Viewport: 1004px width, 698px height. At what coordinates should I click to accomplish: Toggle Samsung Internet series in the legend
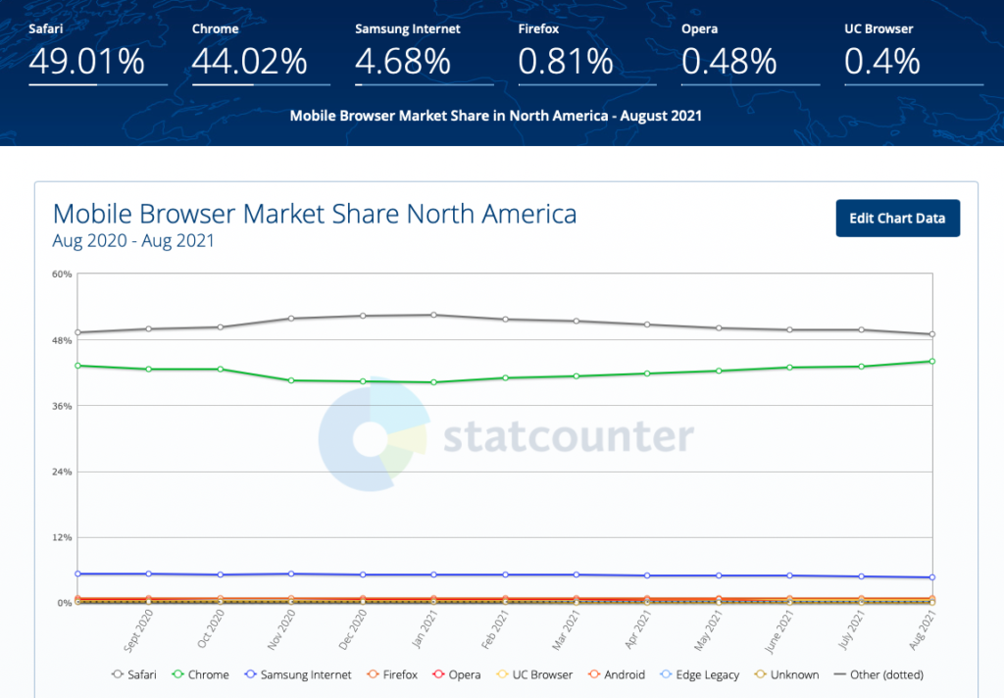pos(298,674)
